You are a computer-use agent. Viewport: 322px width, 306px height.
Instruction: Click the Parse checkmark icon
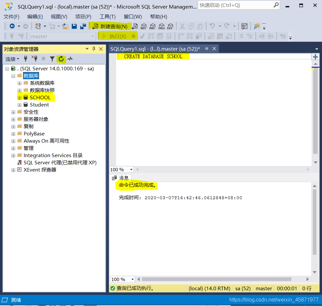click(x=142, y=36)
